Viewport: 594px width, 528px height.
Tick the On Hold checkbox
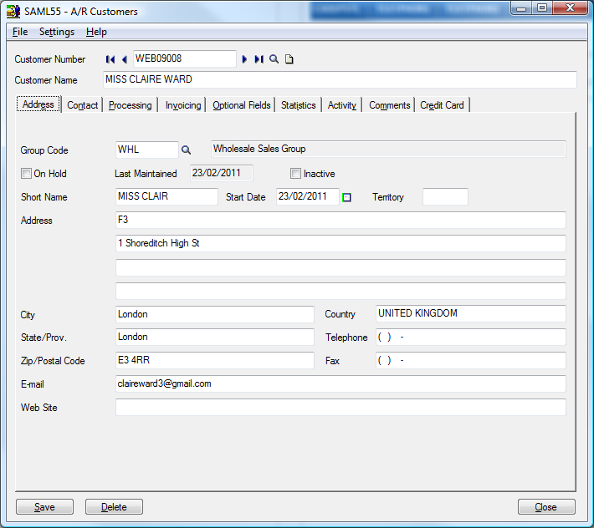pyautogui.click(x=26, y=174)
